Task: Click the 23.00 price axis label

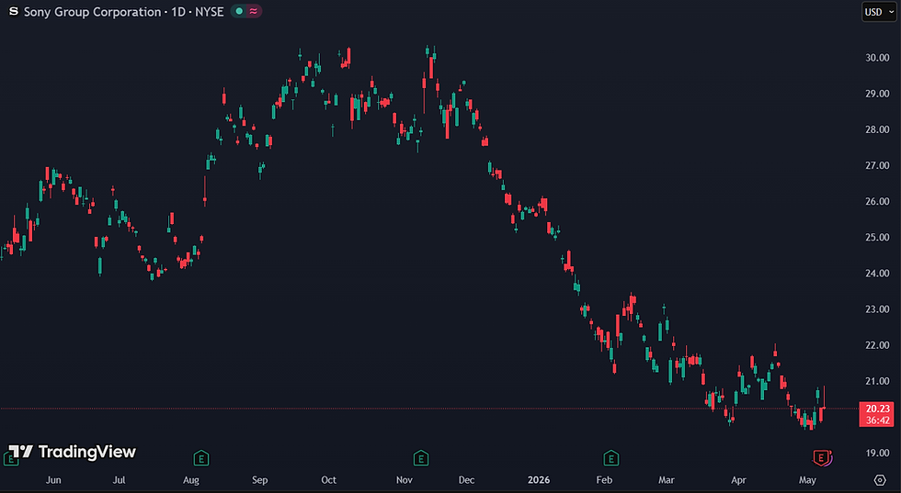Action: (877, 309)
